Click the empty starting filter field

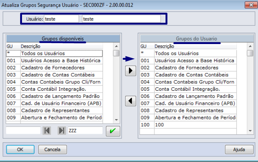coord(23,131)
